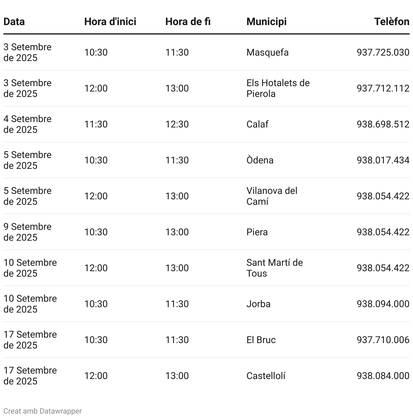Open the Creat amb Datawrapper link
The image size is (413, 419).
click(43, 411)
